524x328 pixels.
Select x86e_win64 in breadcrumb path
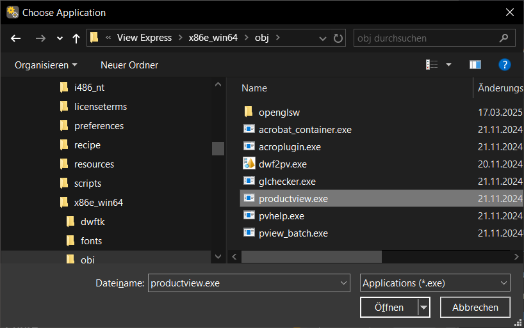tap(213, 38)
